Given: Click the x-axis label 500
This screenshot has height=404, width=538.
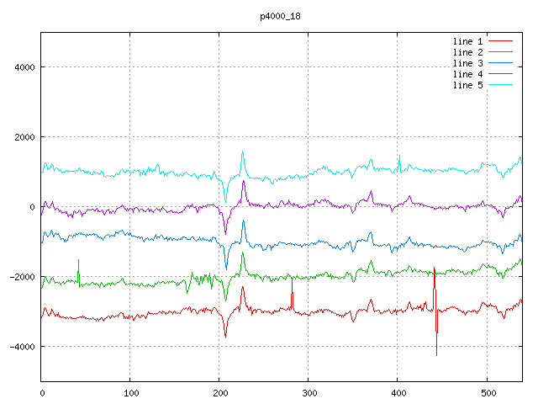Looking at the screenshot, I should [x=488, y=393].
